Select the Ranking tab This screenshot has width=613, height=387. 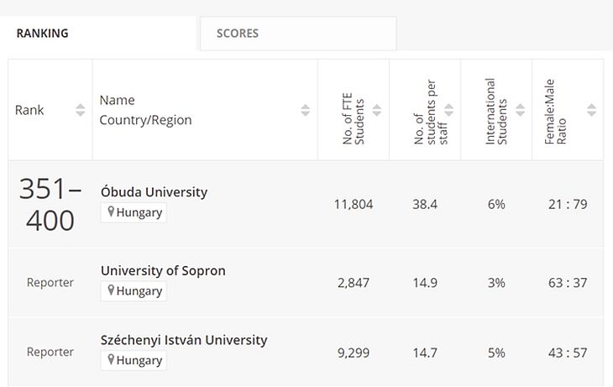42,34
